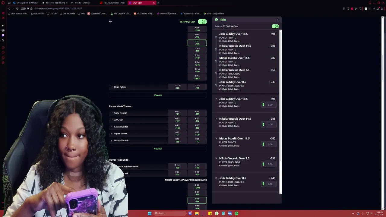Delete single bet Josh Giddey Over 0.5

(216, 178)
